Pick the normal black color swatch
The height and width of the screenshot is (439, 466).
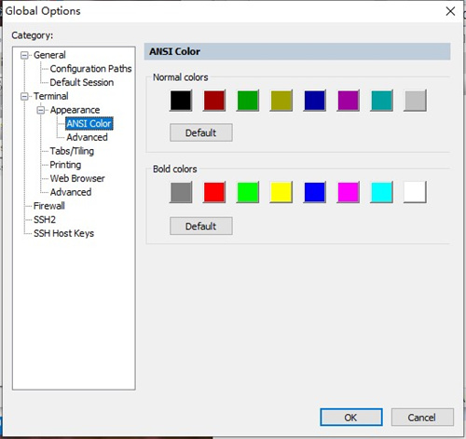tap(181, 101)
